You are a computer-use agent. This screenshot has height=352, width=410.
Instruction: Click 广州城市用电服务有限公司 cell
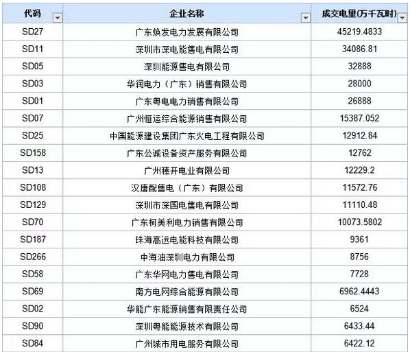tap(186, 343)
